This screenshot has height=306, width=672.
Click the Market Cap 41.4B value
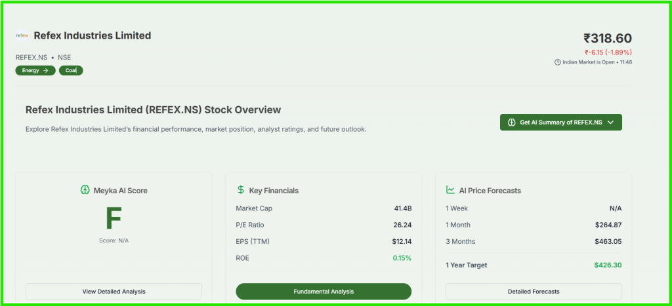click(x=402, y=208)
